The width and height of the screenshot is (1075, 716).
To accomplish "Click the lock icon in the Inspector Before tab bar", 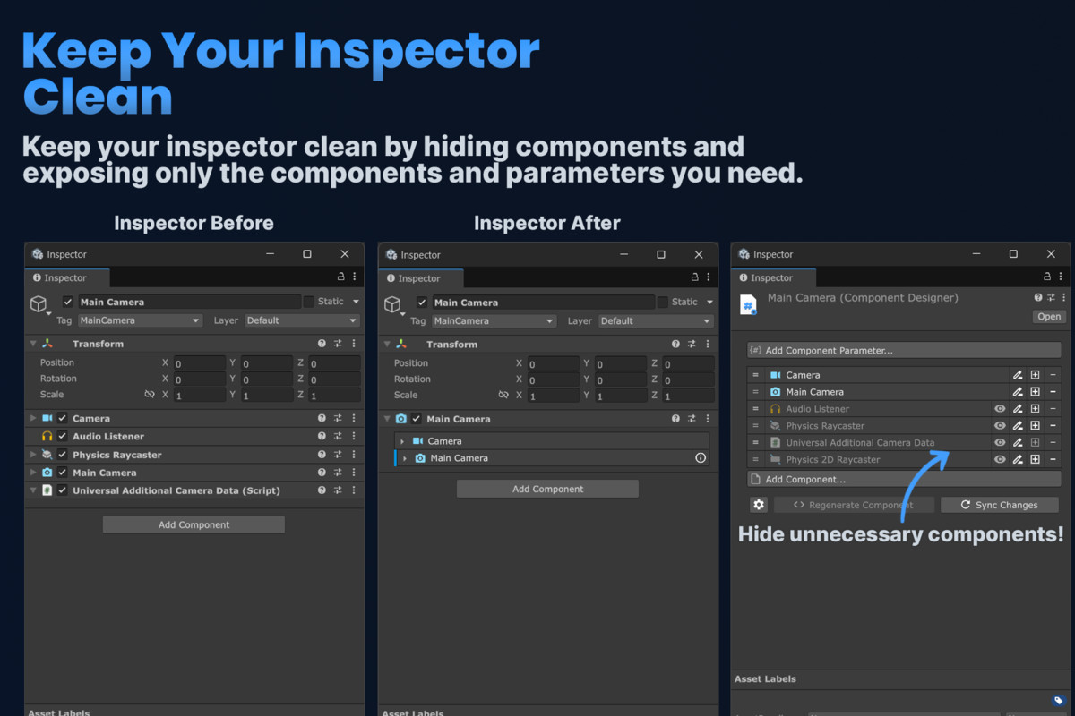I will pyautogui.click(x=340, y=277).
